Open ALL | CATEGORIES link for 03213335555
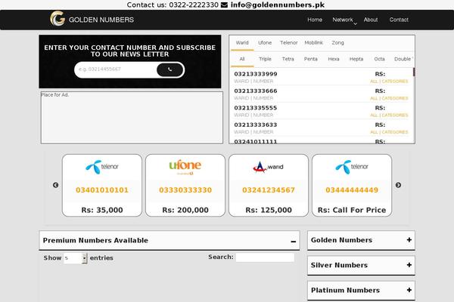The width and height of the screenshot is (454, 302). tap(389, 116)
